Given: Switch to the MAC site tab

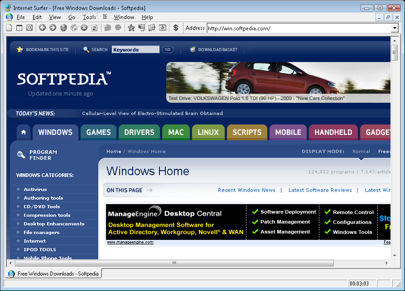Looking at the screenshot, I should point(176,132).
